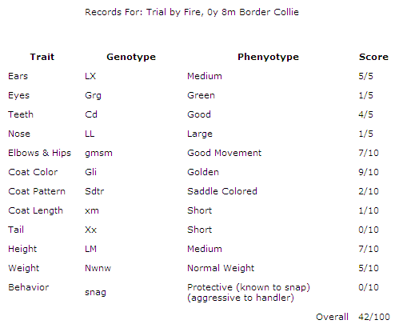This screenshot has height=328, width=395.
Task: Click the Trait column header
Action: [x=42, y=57]
